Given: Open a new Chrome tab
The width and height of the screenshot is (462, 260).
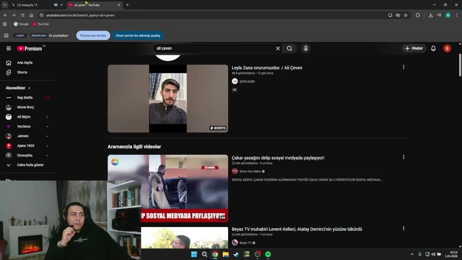Looking at the screenshot, I should (x=127, y=5).
